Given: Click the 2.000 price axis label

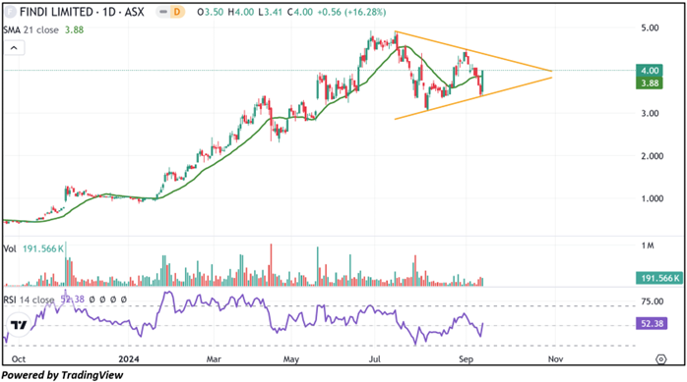Looking at the screenshot, I should pos(653,156).
